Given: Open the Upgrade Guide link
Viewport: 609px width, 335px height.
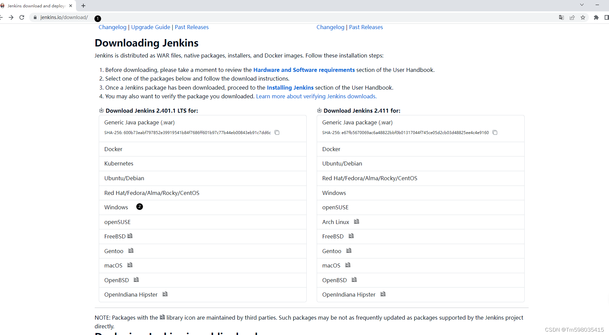Looking at the screenshot, I should pos(151,27).
